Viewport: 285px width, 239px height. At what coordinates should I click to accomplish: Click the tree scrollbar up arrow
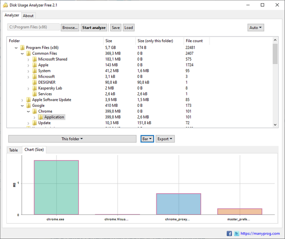[275, 40]
